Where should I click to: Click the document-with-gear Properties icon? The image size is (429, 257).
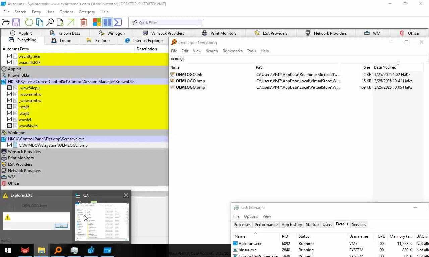60,22
